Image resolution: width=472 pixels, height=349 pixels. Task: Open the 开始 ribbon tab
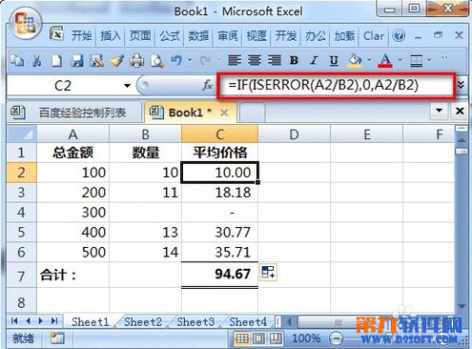81,36
